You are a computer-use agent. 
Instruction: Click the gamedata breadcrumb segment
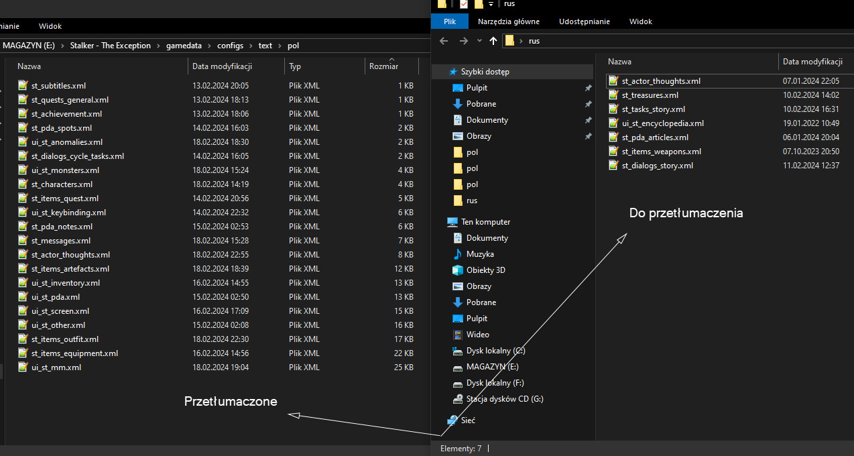pyautogui.click(x=182, y=46)
